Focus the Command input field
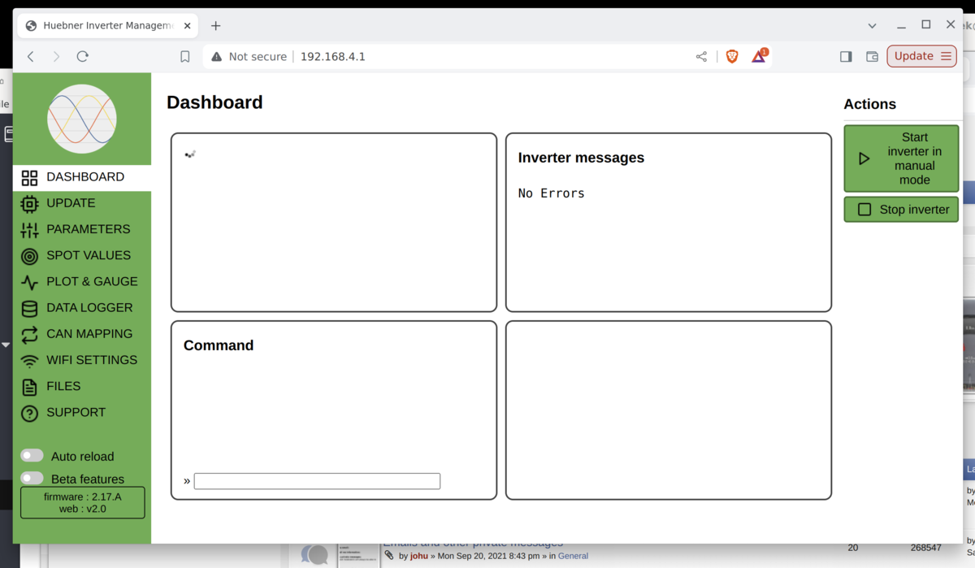This screenshot has height=568, width=975. tap(317, 481)
